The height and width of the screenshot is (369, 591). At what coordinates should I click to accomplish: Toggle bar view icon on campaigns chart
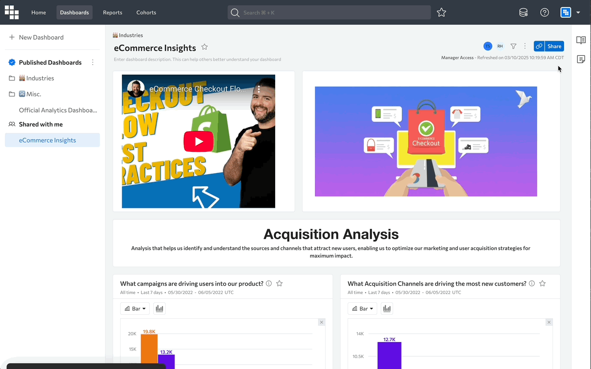tap(159, 309)
